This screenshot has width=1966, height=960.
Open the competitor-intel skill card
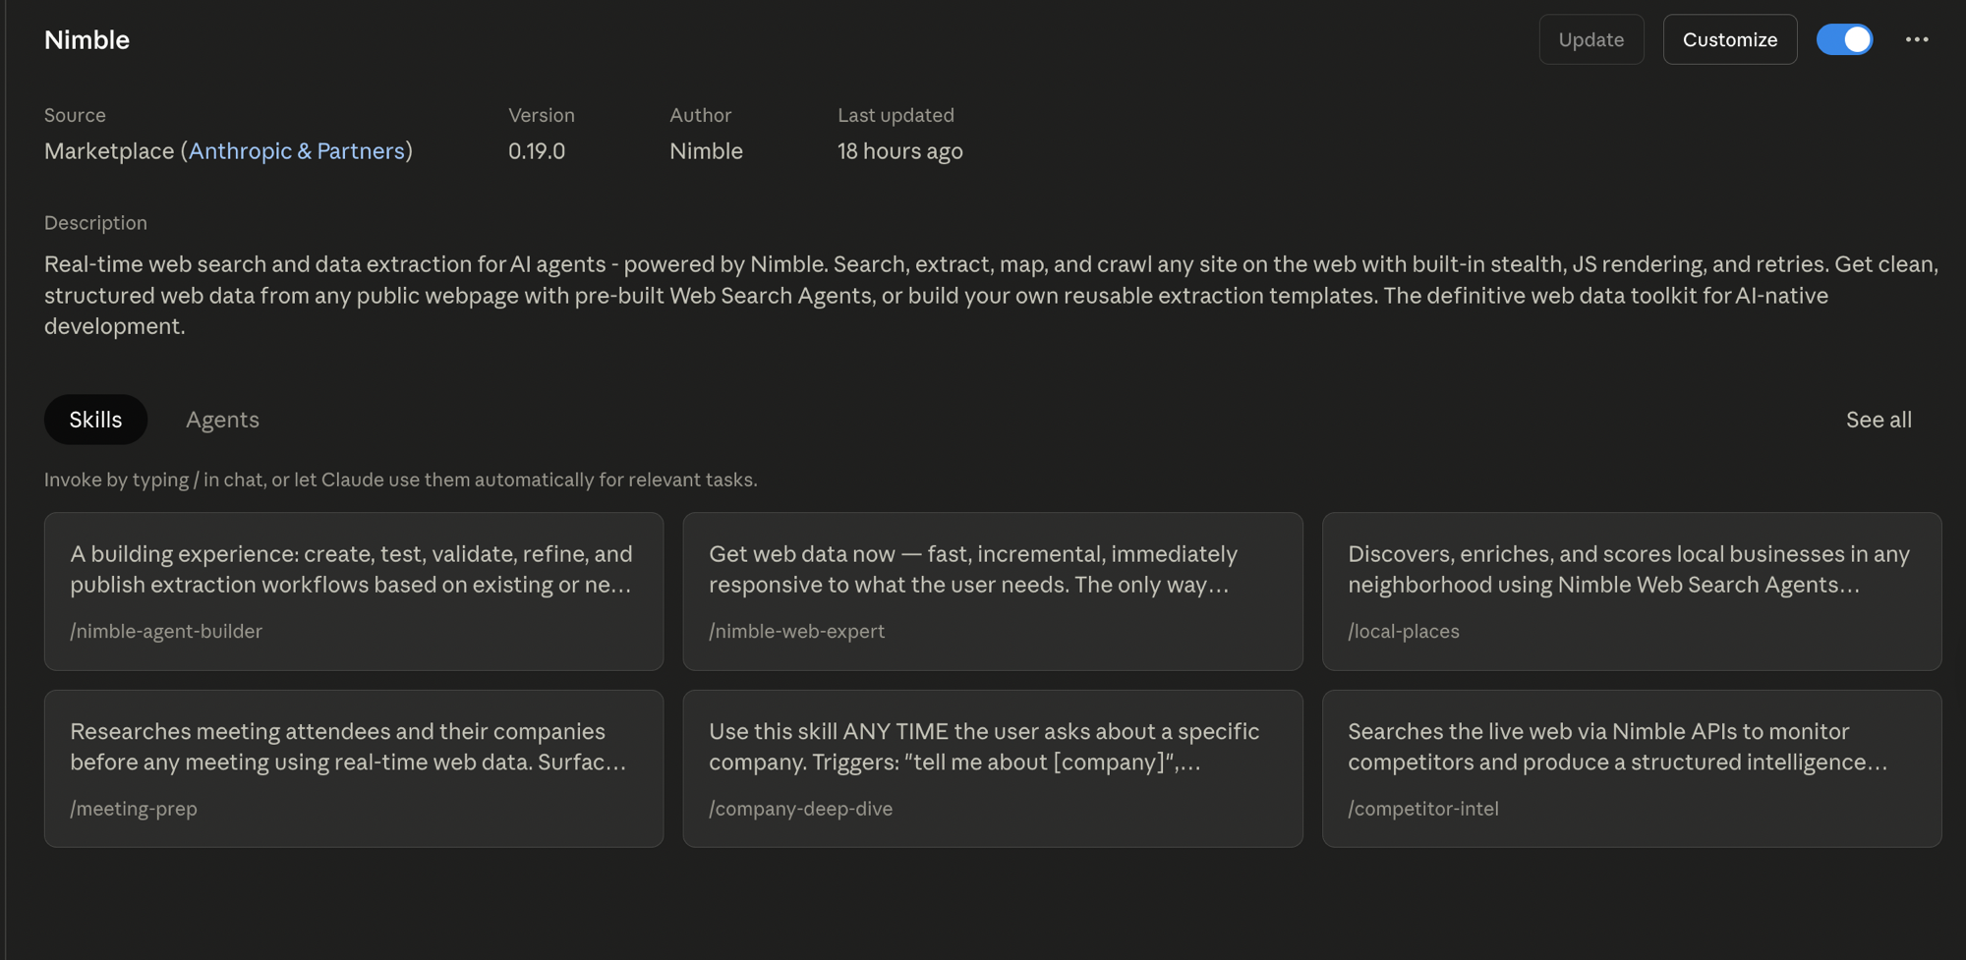point(1632,768)
